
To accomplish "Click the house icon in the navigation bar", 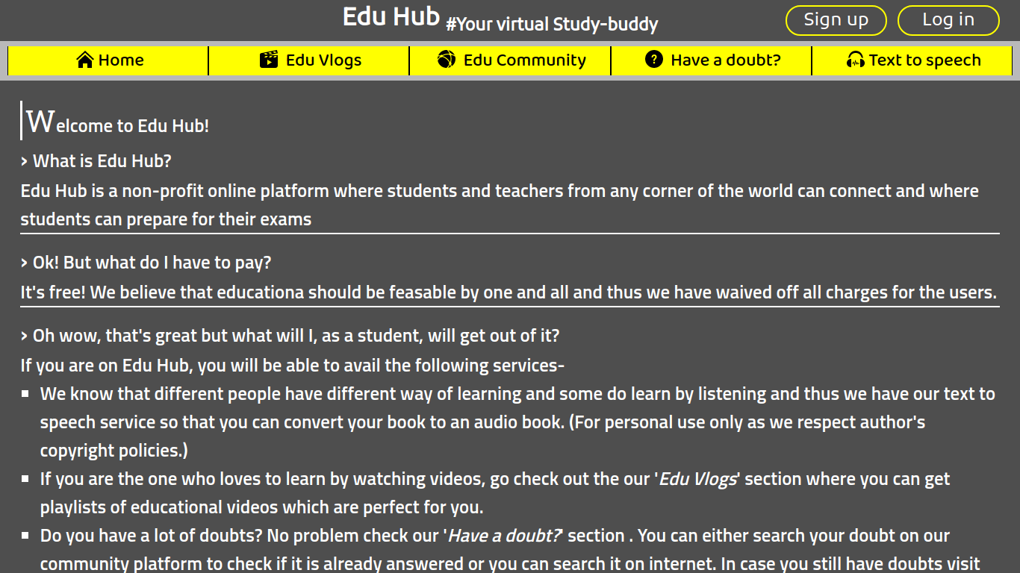I will point(85,60).
